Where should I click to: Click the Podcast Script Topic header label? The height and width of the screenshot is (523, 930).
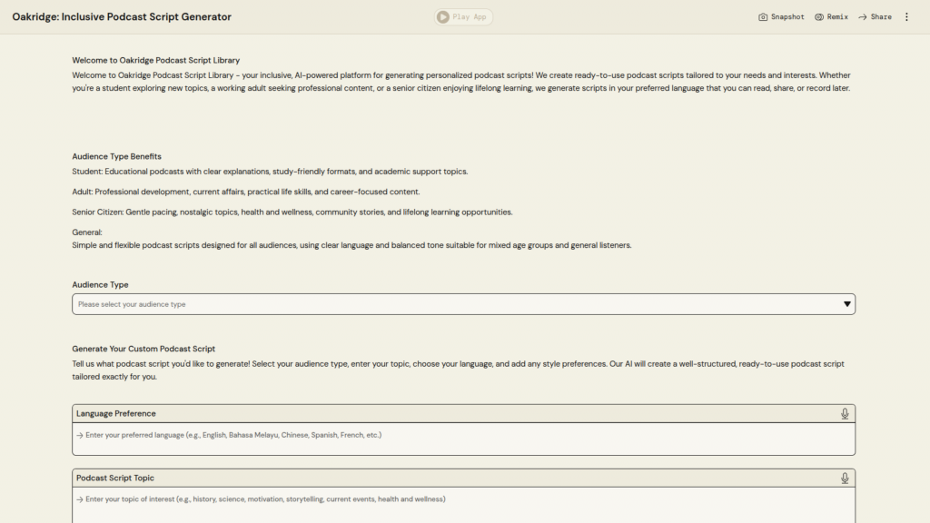point(115,479)
